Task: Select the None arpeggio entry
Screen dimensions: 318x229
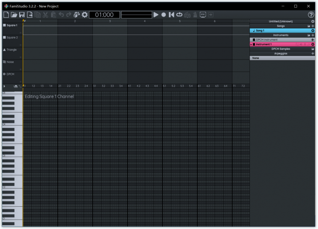Action: click(282, 58)
